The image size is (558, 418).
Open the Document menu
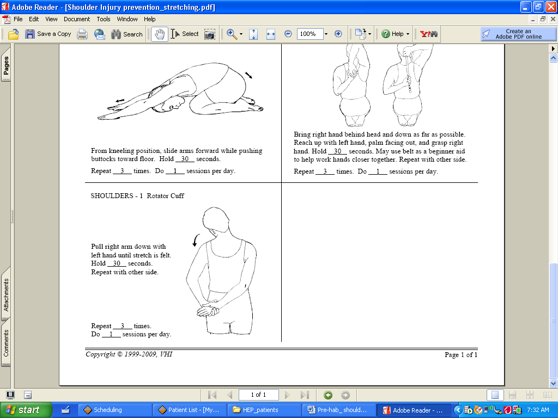pyautogui.click(x=77, y=19)
